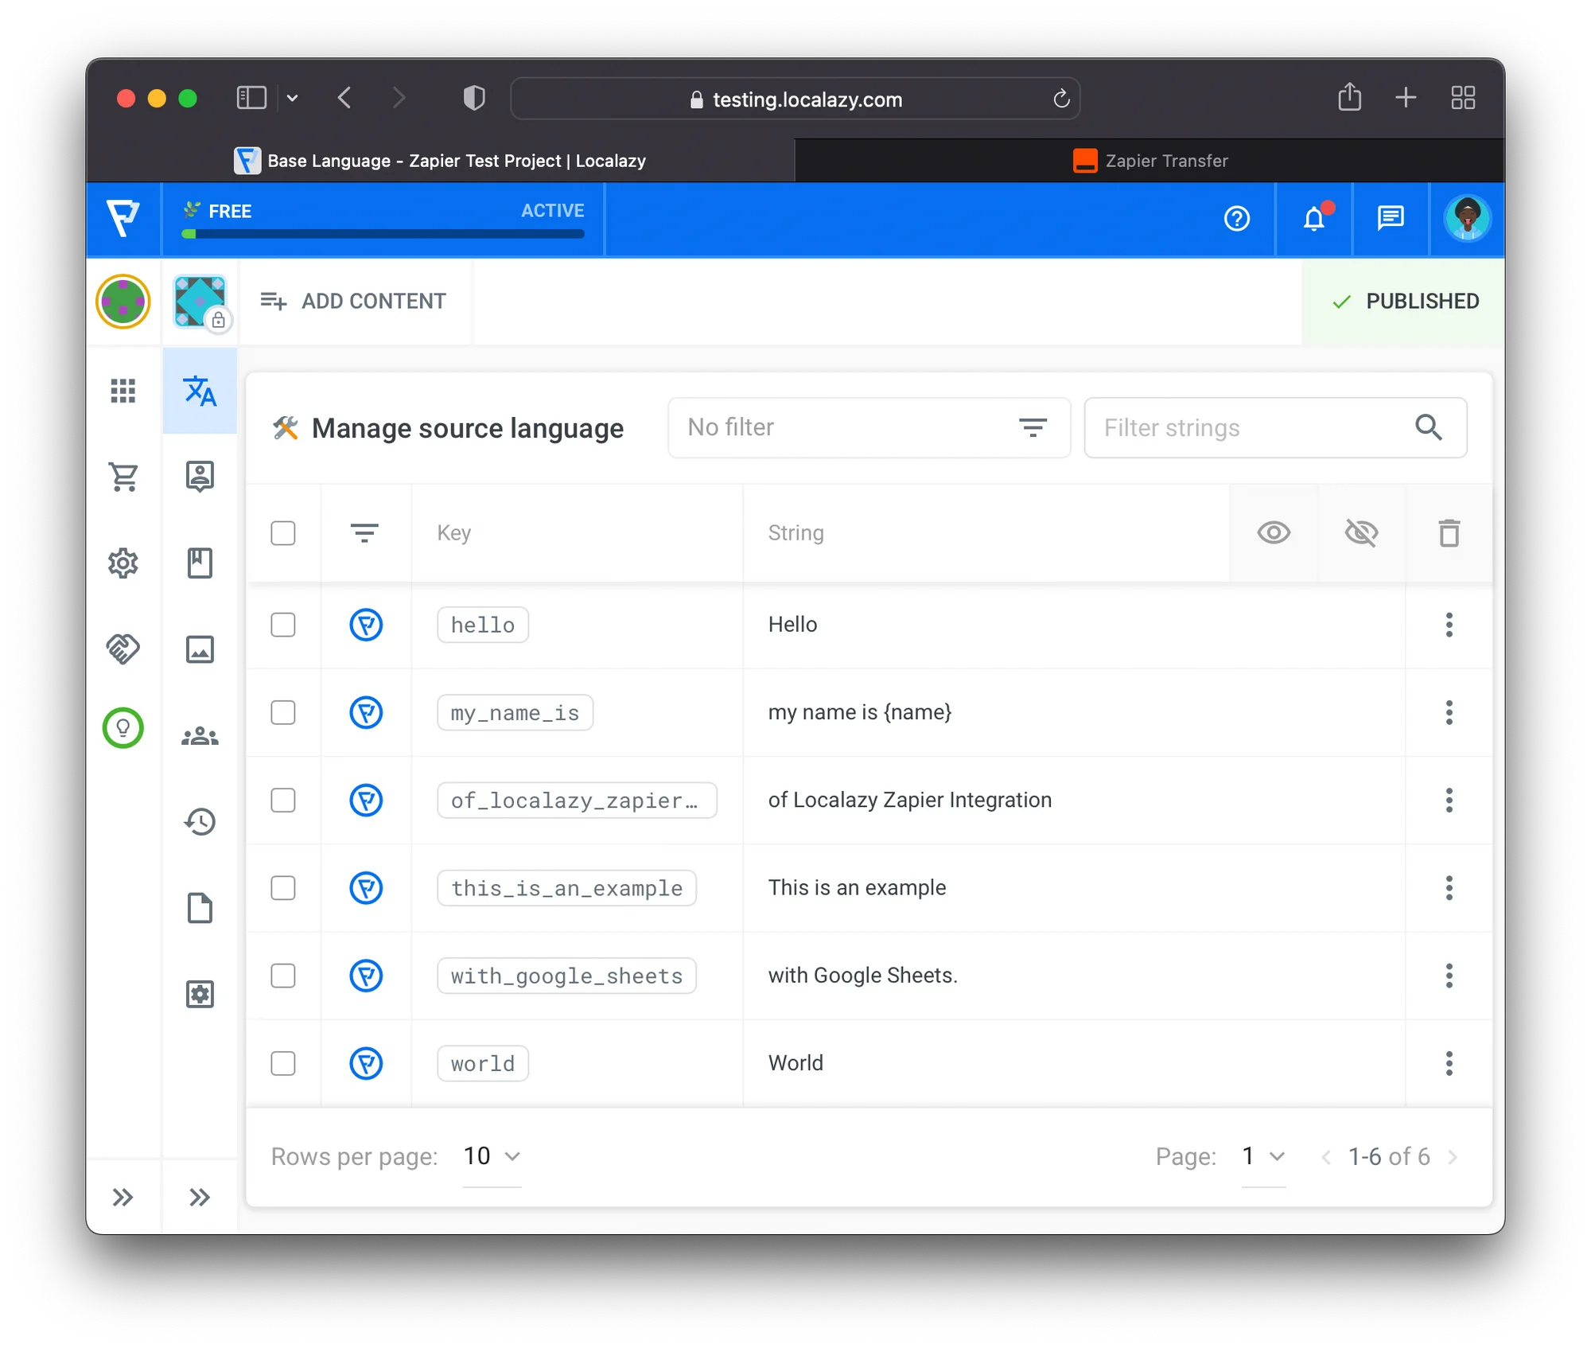Check the checkbox for the hello key
This screenshot has height=1348, width=1591.
(283, 625)
